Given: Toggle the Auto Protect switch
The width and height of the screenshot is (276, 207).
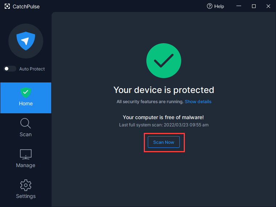Looking at the screenshot, I should (x=10, y=69).
